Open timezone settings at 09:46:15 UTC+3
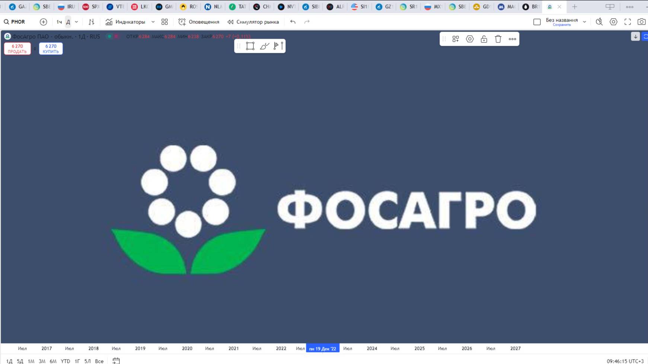 click(x=625, y=361)
